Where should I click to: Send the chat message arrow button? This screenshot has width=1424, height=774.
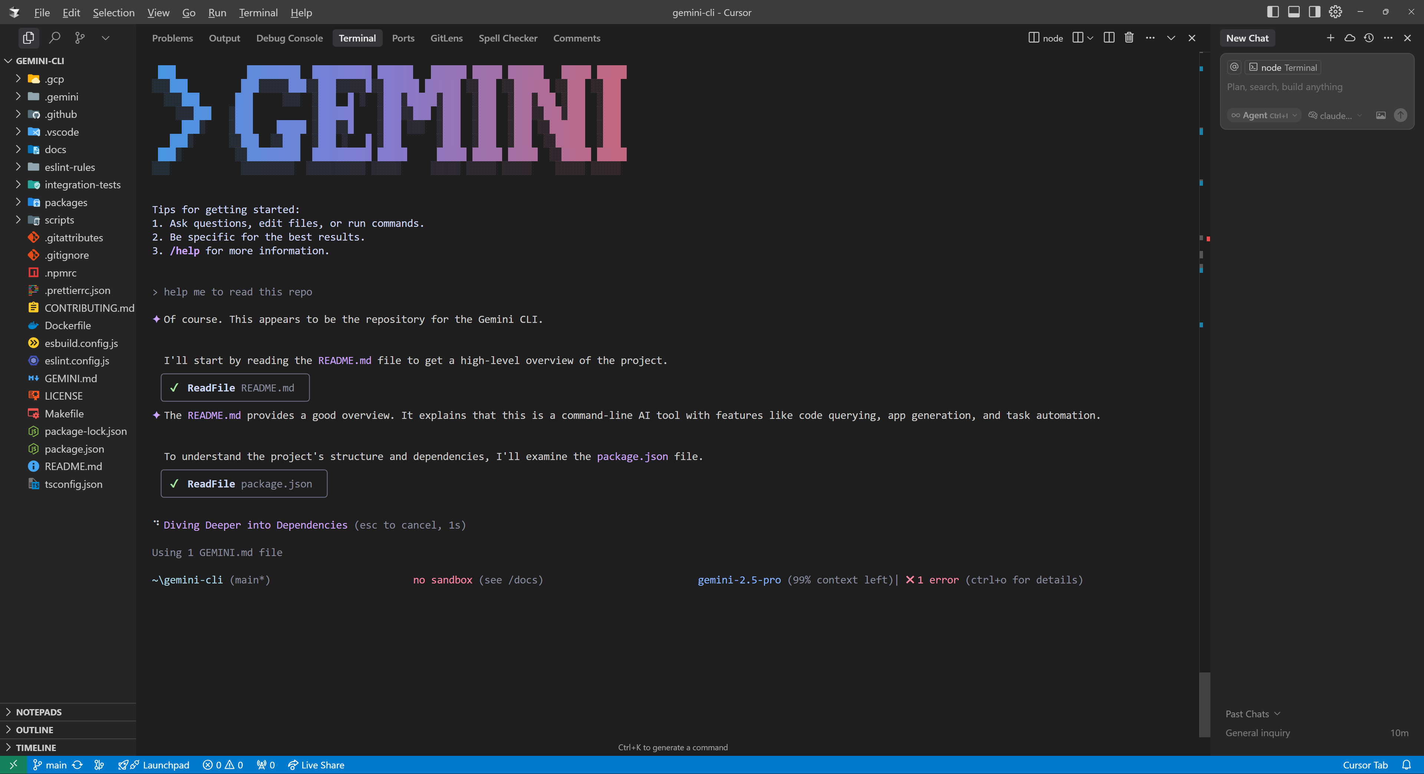[x=1400, y=115]
